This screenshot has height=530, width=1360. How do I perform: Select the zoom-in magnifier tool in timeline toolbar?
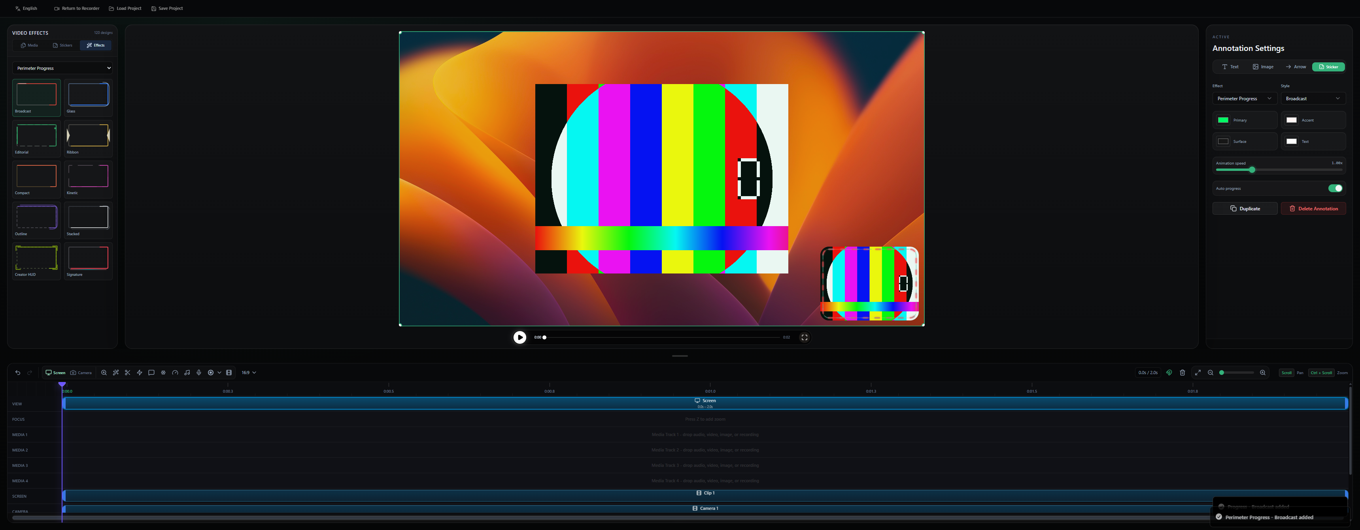(104, 373)
